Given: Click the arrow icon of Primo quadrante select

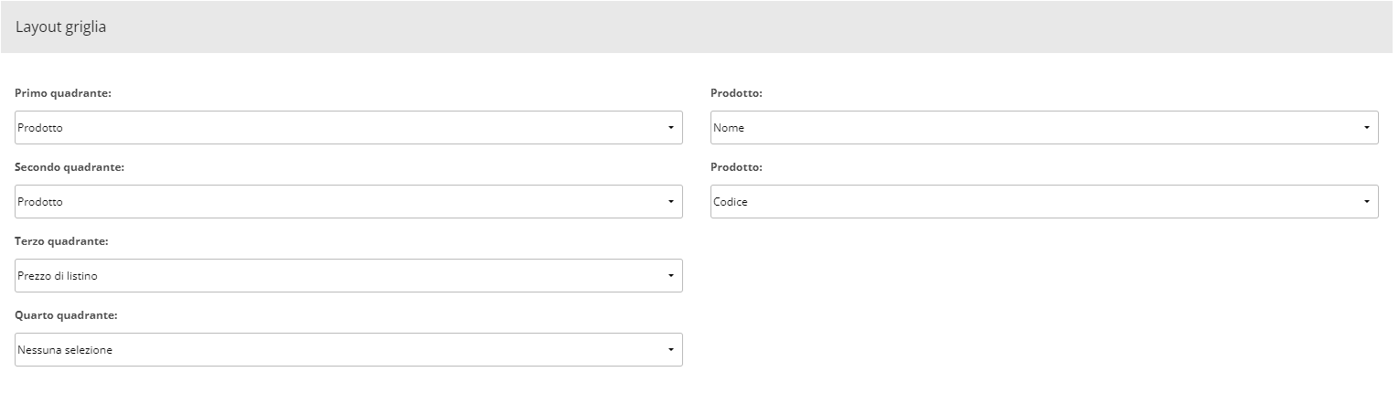Looking at the screenshot, I should (x=670, y=128).
